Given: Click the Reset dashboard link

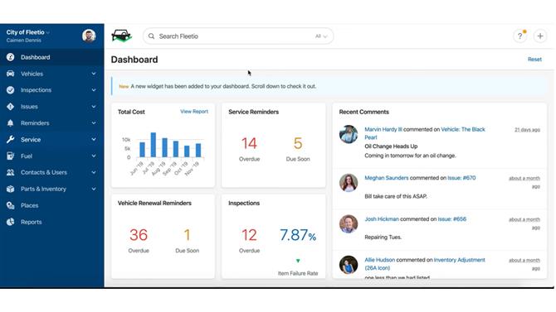Looking at the screenshot, I should click(534, 60).
